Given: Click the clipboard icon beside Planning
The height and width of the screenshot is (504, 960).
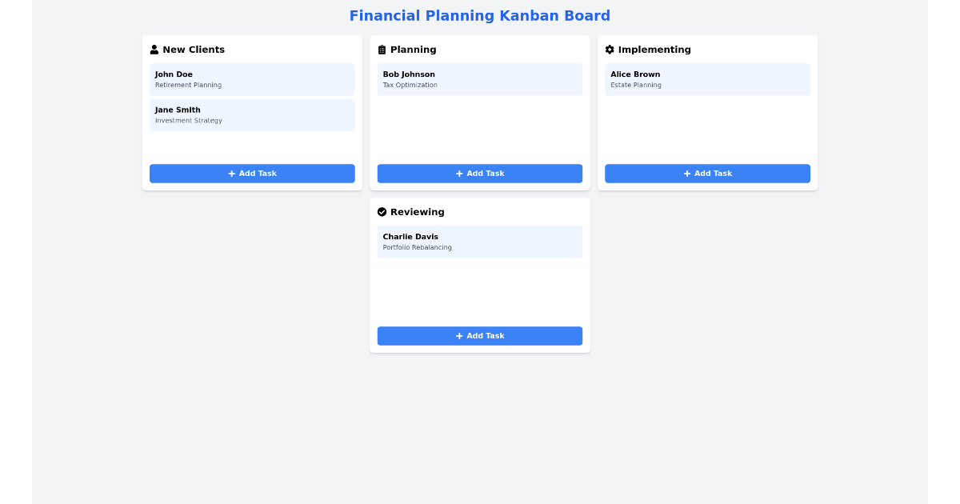Looking at the screenshot, I should (382, 49).
